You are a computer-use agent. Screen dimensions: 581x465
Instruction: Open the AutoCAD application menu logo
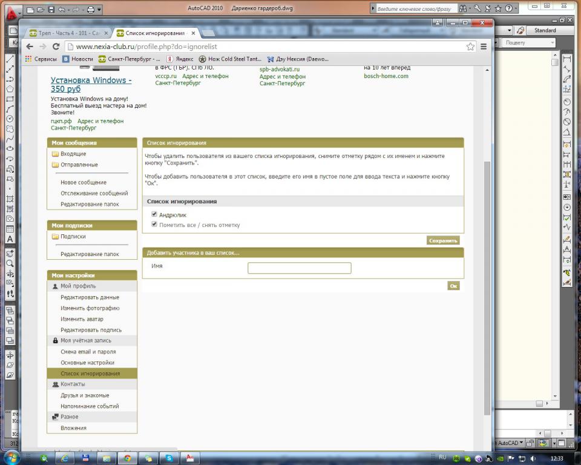(x=13, y=10)
